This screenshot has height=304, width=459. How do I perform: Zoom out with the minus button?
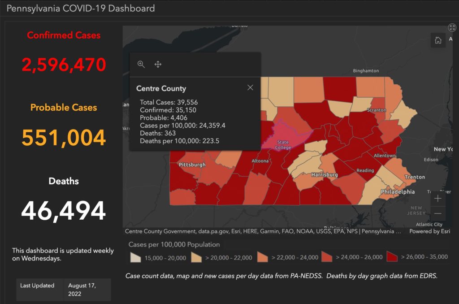pos(438,213)
